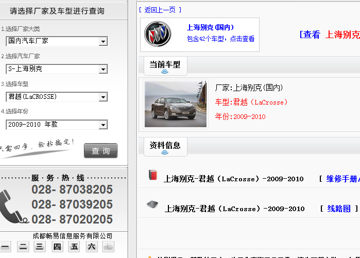This screenshot has height=258, width=360.
Task: Click the 六 day box
Action: point(91,247)
